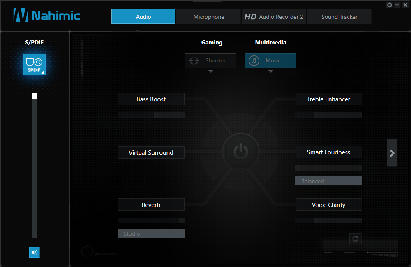Click the central power button icon
This screenshot has height=267, width=411.
pos(241,152)
